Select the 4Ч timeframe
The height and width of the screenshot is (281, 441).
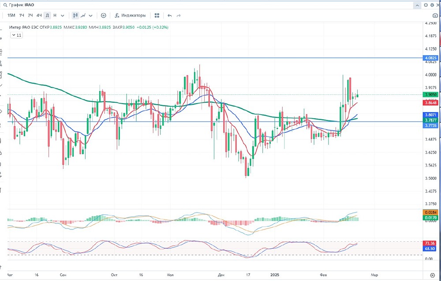pos(39,15)
